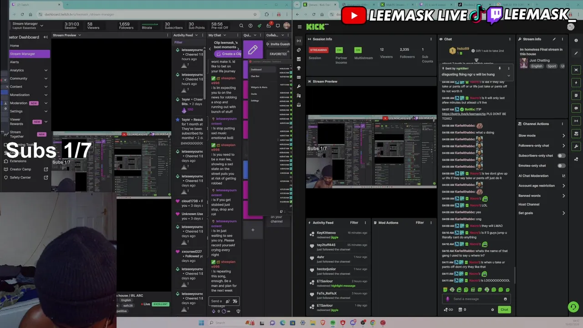Edit Kick Stream info with pencil icon
This screenshot has height=328, width=583.
tap(554, 39)
